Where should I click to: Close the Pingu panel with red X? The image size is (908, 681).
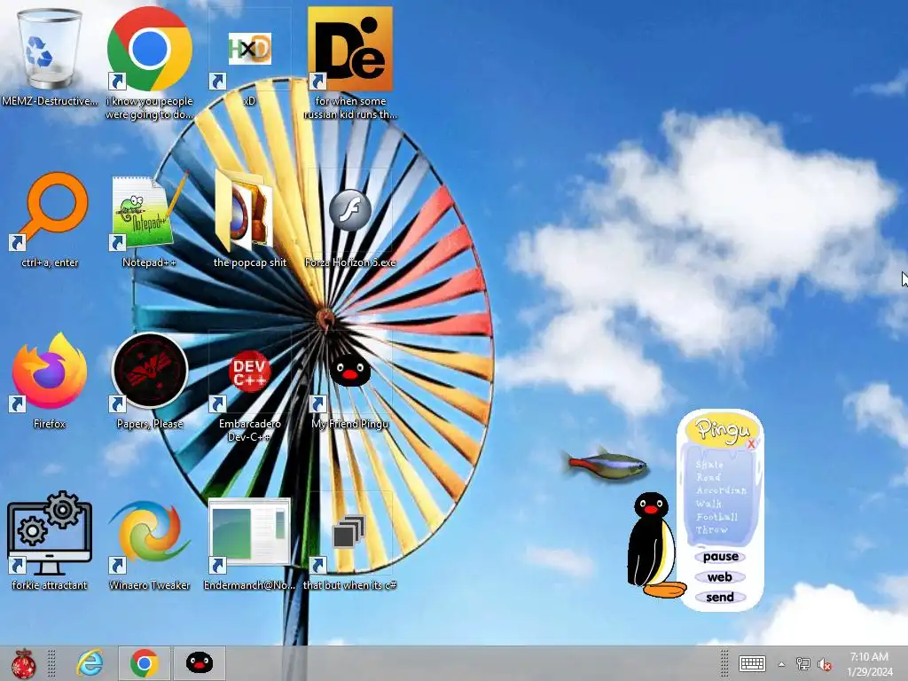click(x=750, y=443)
